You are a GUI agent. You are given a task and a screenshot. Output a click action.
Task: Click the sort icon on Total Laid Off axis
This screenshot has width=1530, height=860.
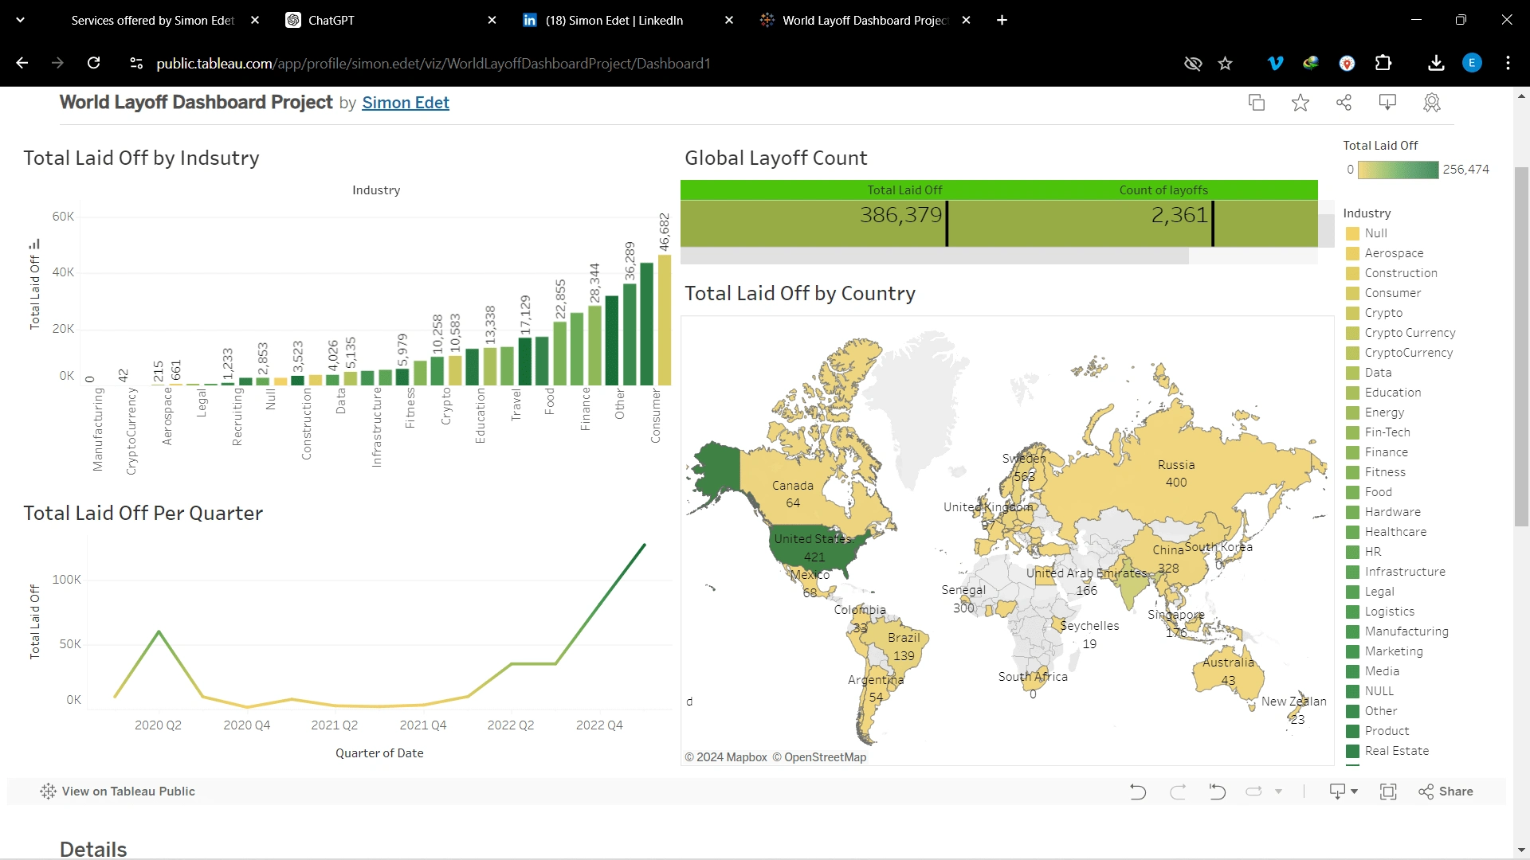click(x=34, y=244)
